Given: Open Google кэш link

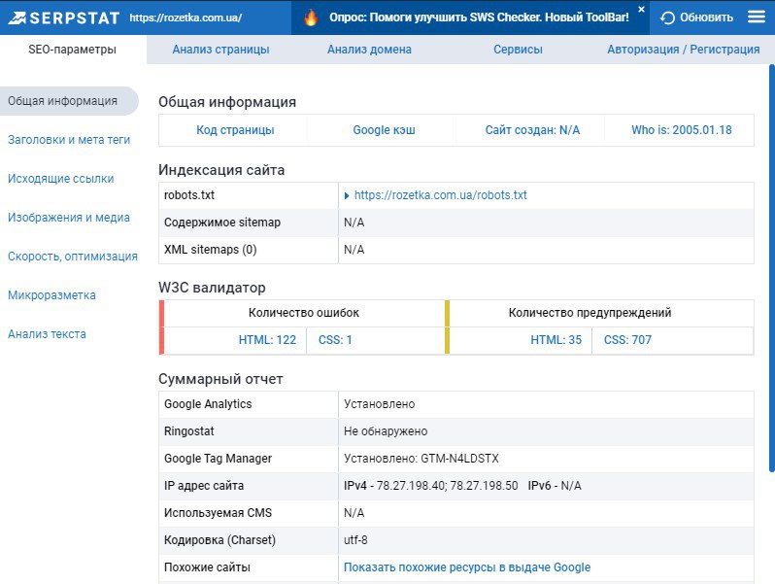Looking at the screenshot, I should pos(384,130).
